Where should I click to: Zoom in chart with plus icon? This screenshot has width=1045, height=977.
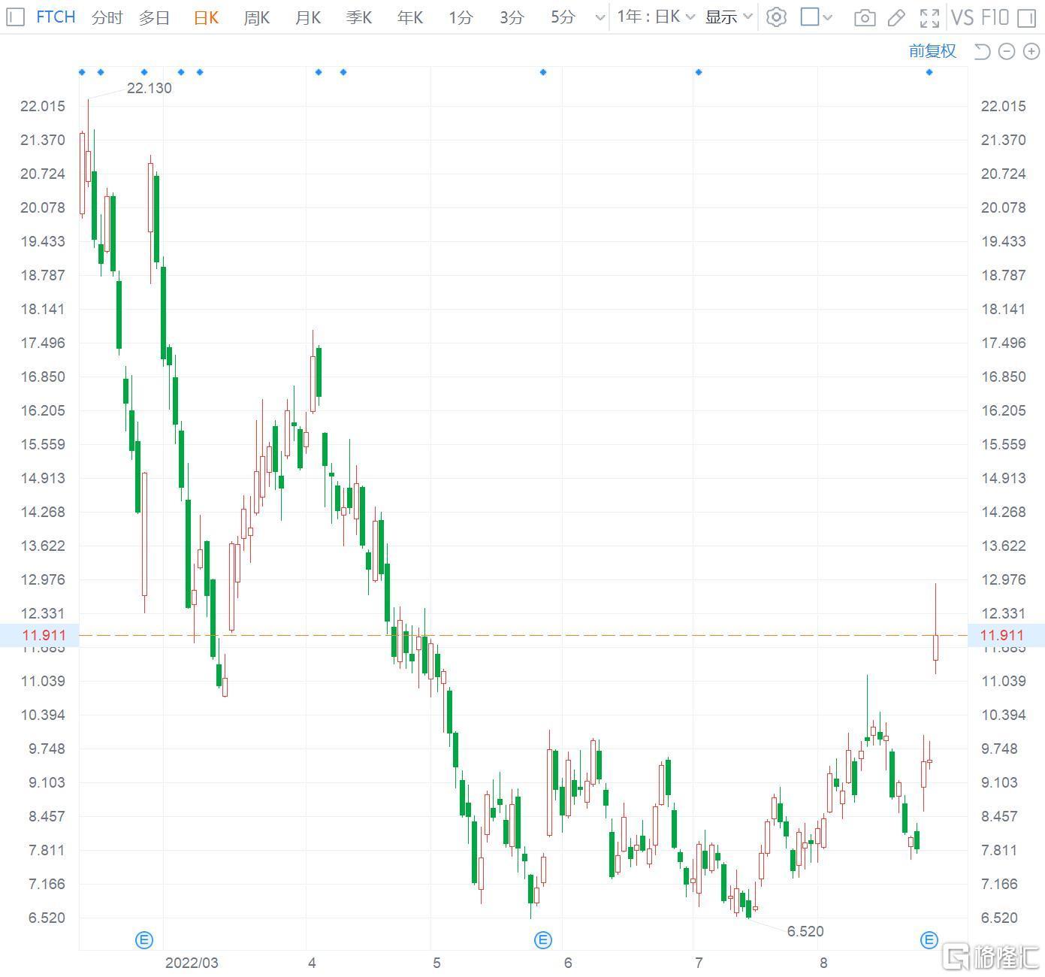pos(1031,51)
